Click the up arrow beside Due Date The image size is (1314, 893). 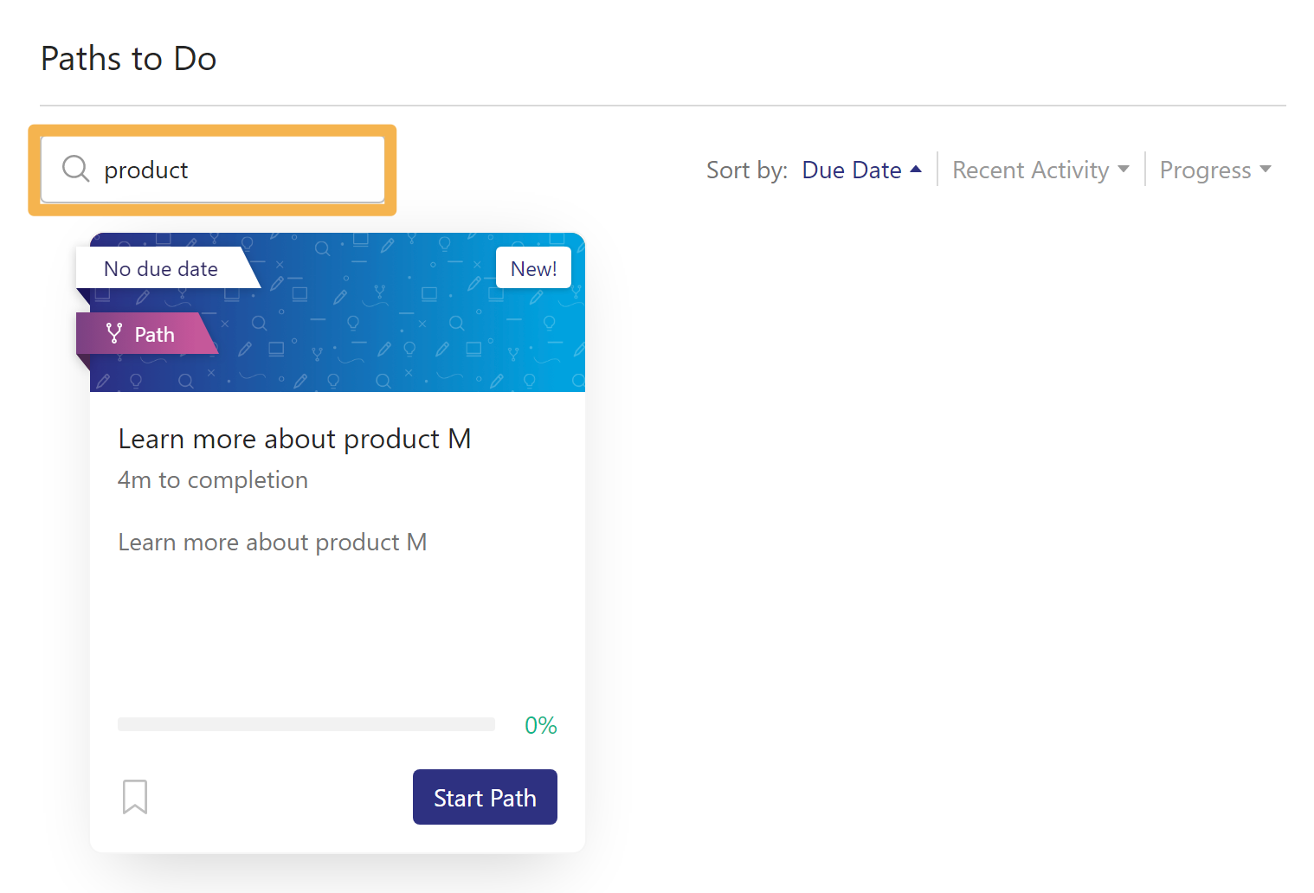(x=916, y=170)
